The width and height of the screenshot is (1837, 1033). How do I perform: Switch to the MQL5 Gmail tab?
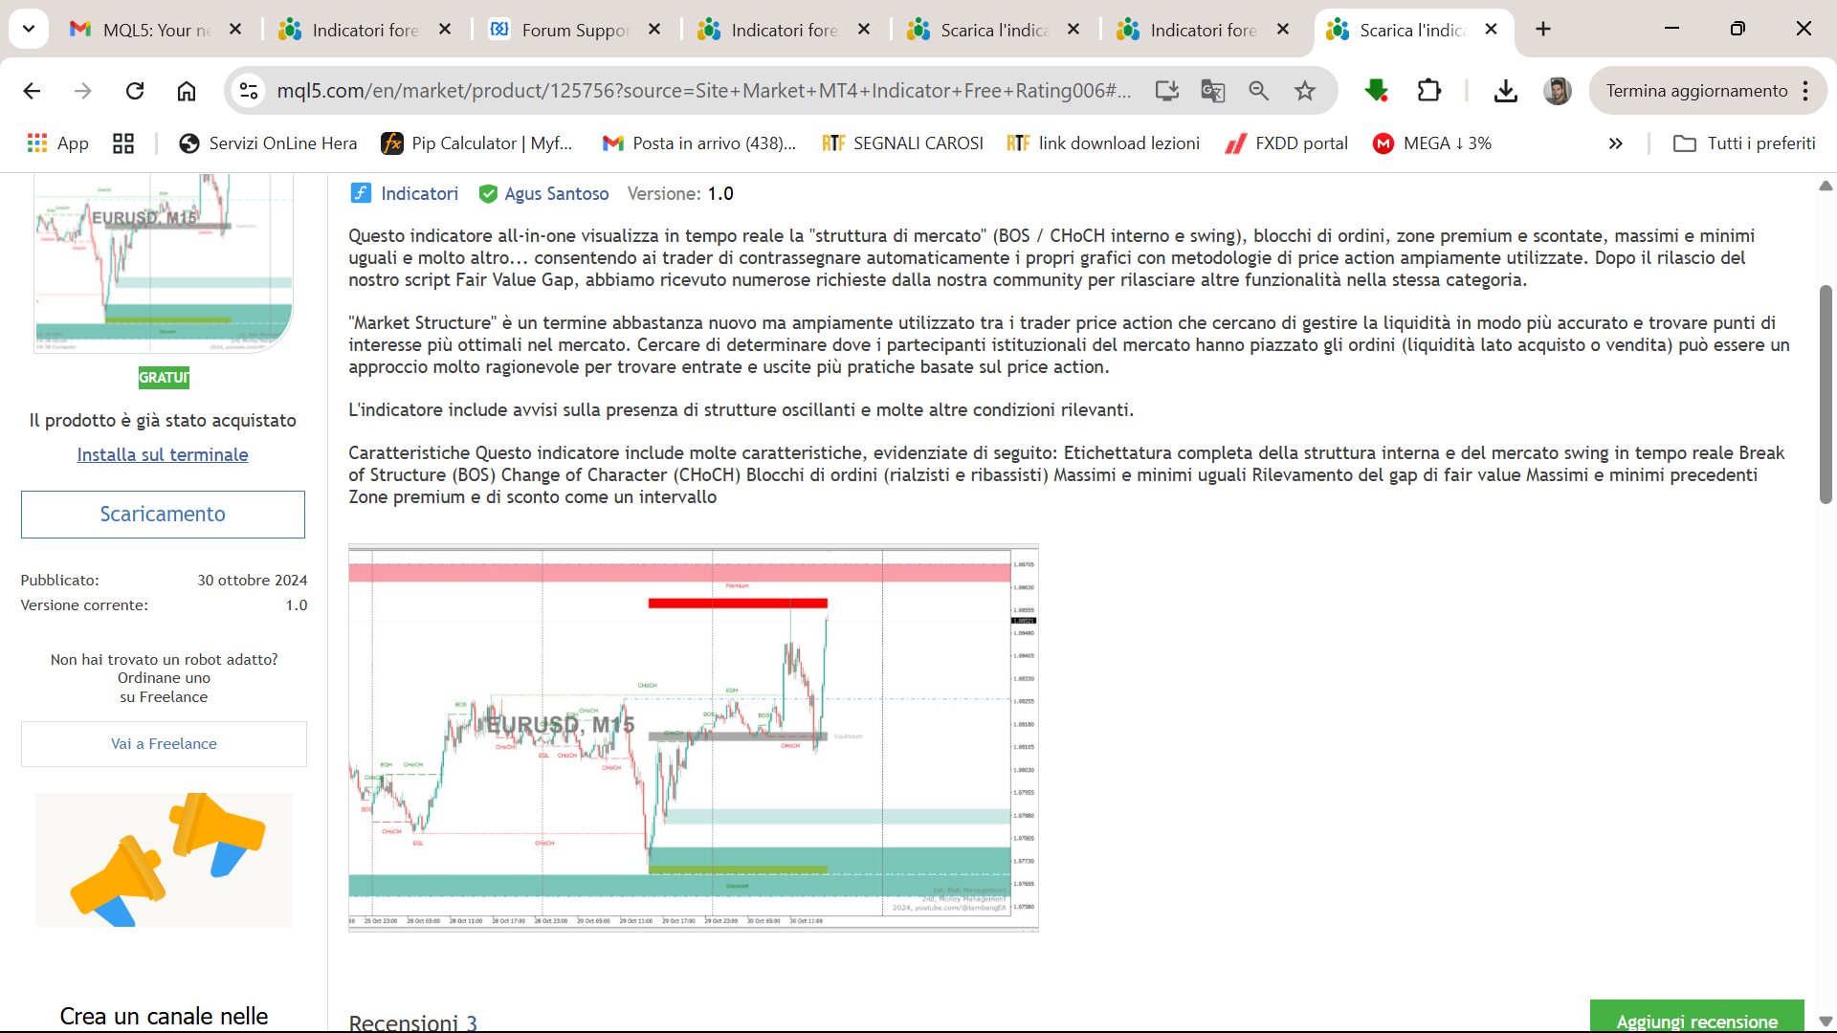point(153,30)
